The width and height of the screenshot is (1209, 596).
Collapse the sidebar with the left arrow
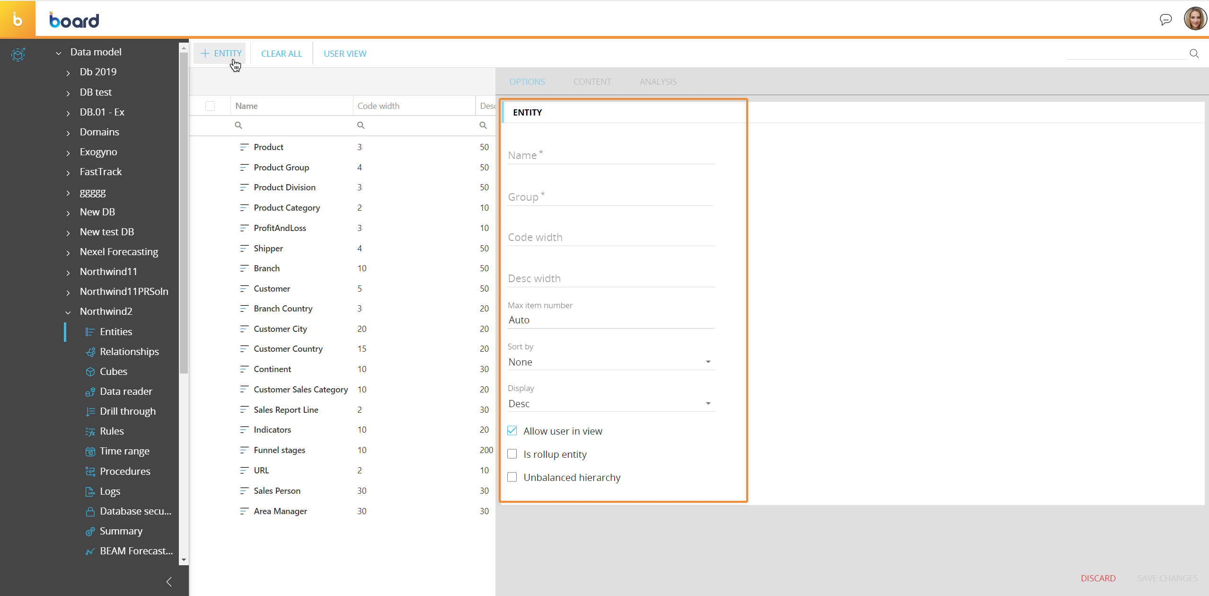coord(169,582)
